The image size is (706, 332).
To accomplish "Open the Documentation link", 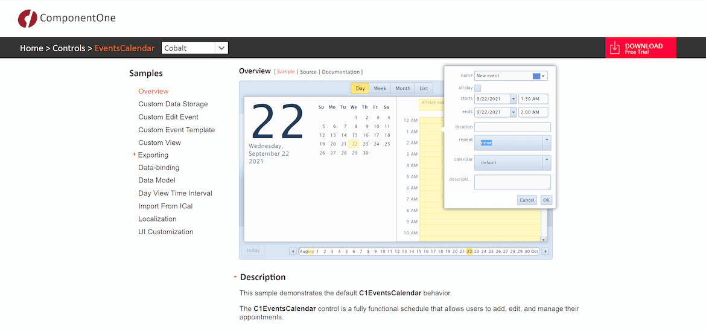I will click(x=341, y=72).
